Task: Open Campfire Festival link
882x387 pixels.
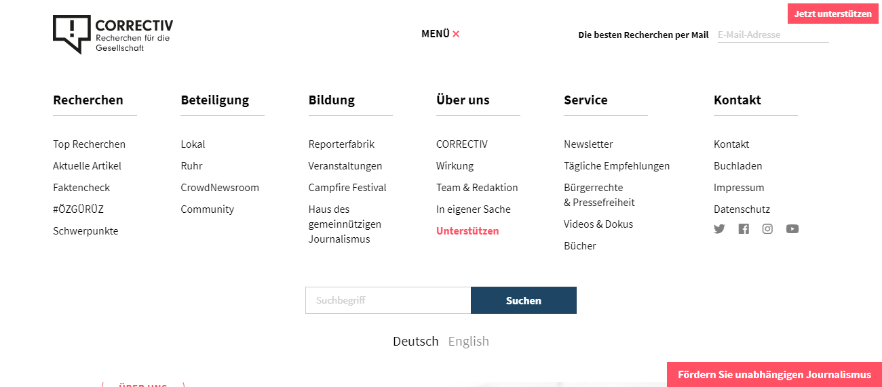Action: coord(347,188)
